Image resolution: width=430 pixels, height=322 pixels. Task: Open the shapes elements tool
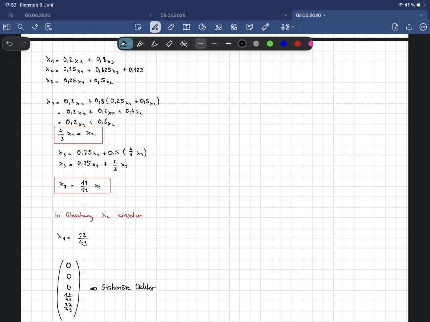tap(234, 27)
